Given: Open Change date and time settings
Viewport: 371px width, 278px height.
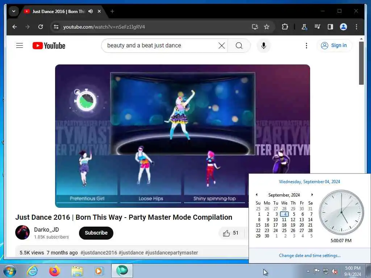Looking at the screenshot, I should tap(310, 256).
